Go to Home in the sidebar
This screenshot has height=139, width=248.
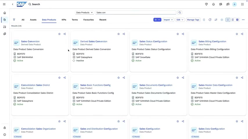[5, 13]
